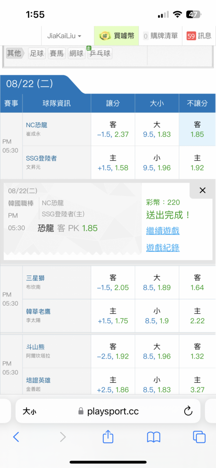
Task: Open the Safari share sheet icon
Action: (x=108, y=437)
